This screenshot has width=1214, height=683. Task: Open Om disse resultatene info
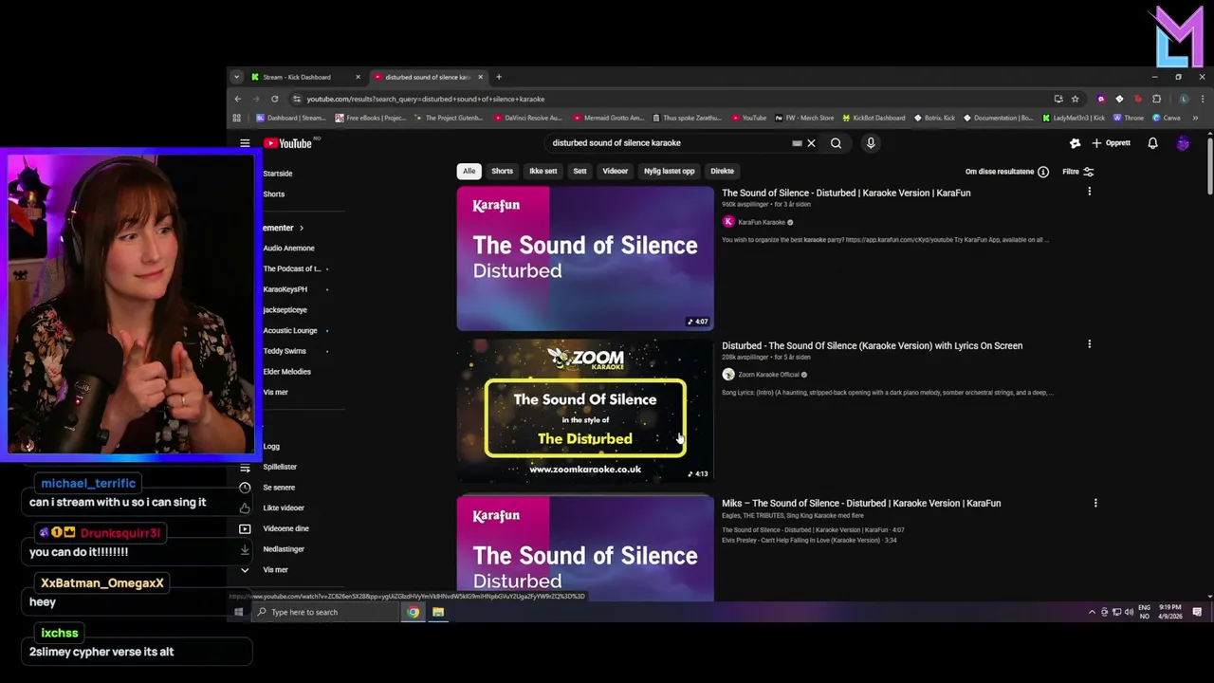tap(1006, 172)
